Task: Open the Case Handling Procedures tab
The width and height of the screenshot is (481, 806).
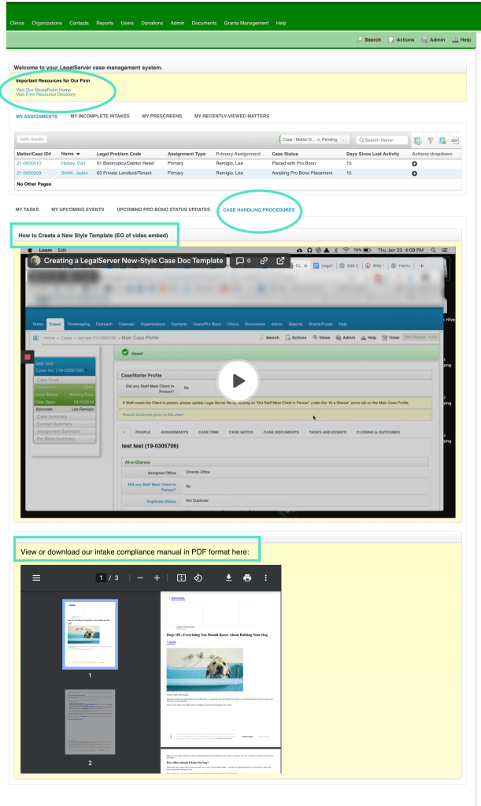Action: [x=259, y=210]
